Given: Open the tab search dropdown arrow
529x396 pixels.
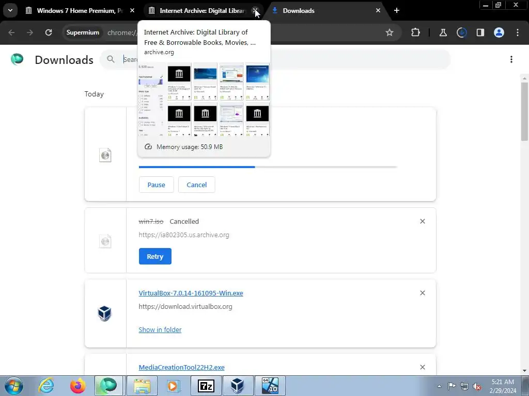Looking at the screenshot, I should [x=10, y=10].
